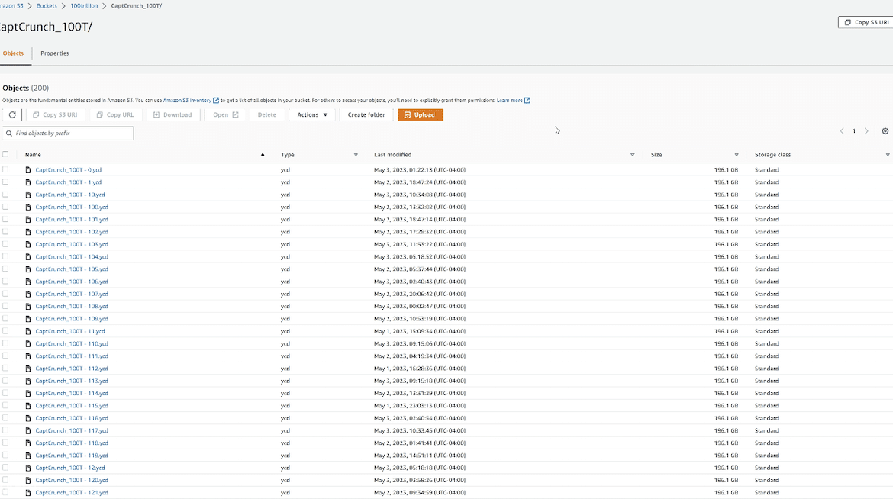The height and width of the screenshot is (499, 893).
Task: Check the box for CaptCrunch_100T - 1.ycd
Action: (x=5, y=182)
